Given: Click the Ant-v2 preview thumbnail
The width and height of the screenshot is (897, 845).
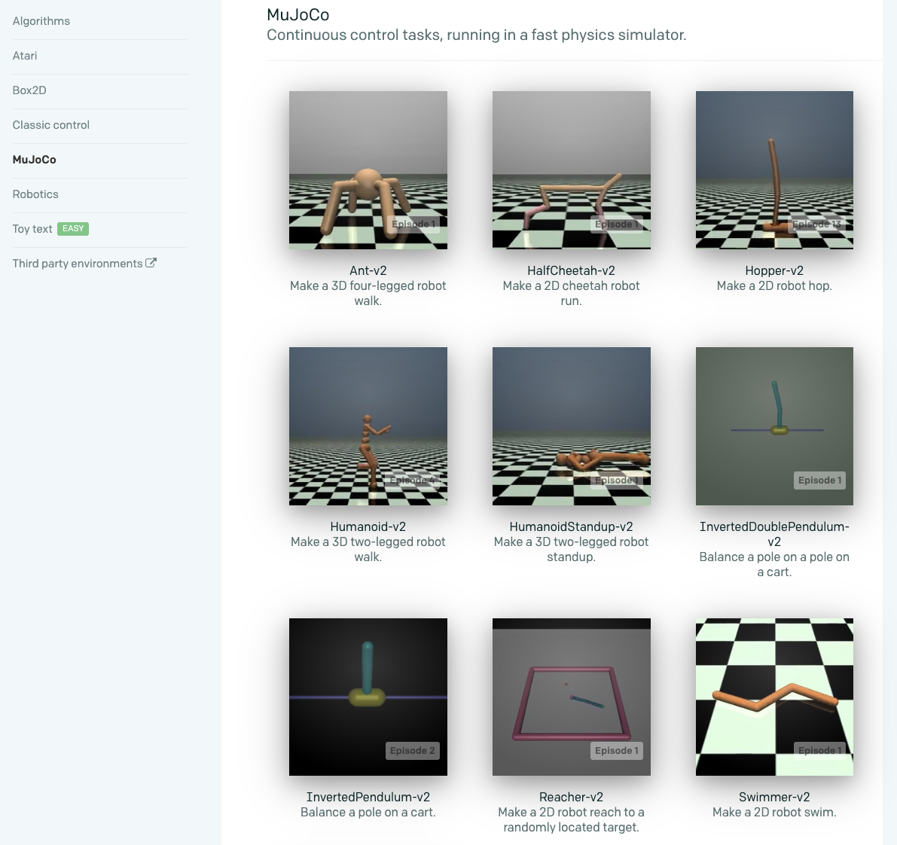Looking at the screenshot, I should coord(368,170).
